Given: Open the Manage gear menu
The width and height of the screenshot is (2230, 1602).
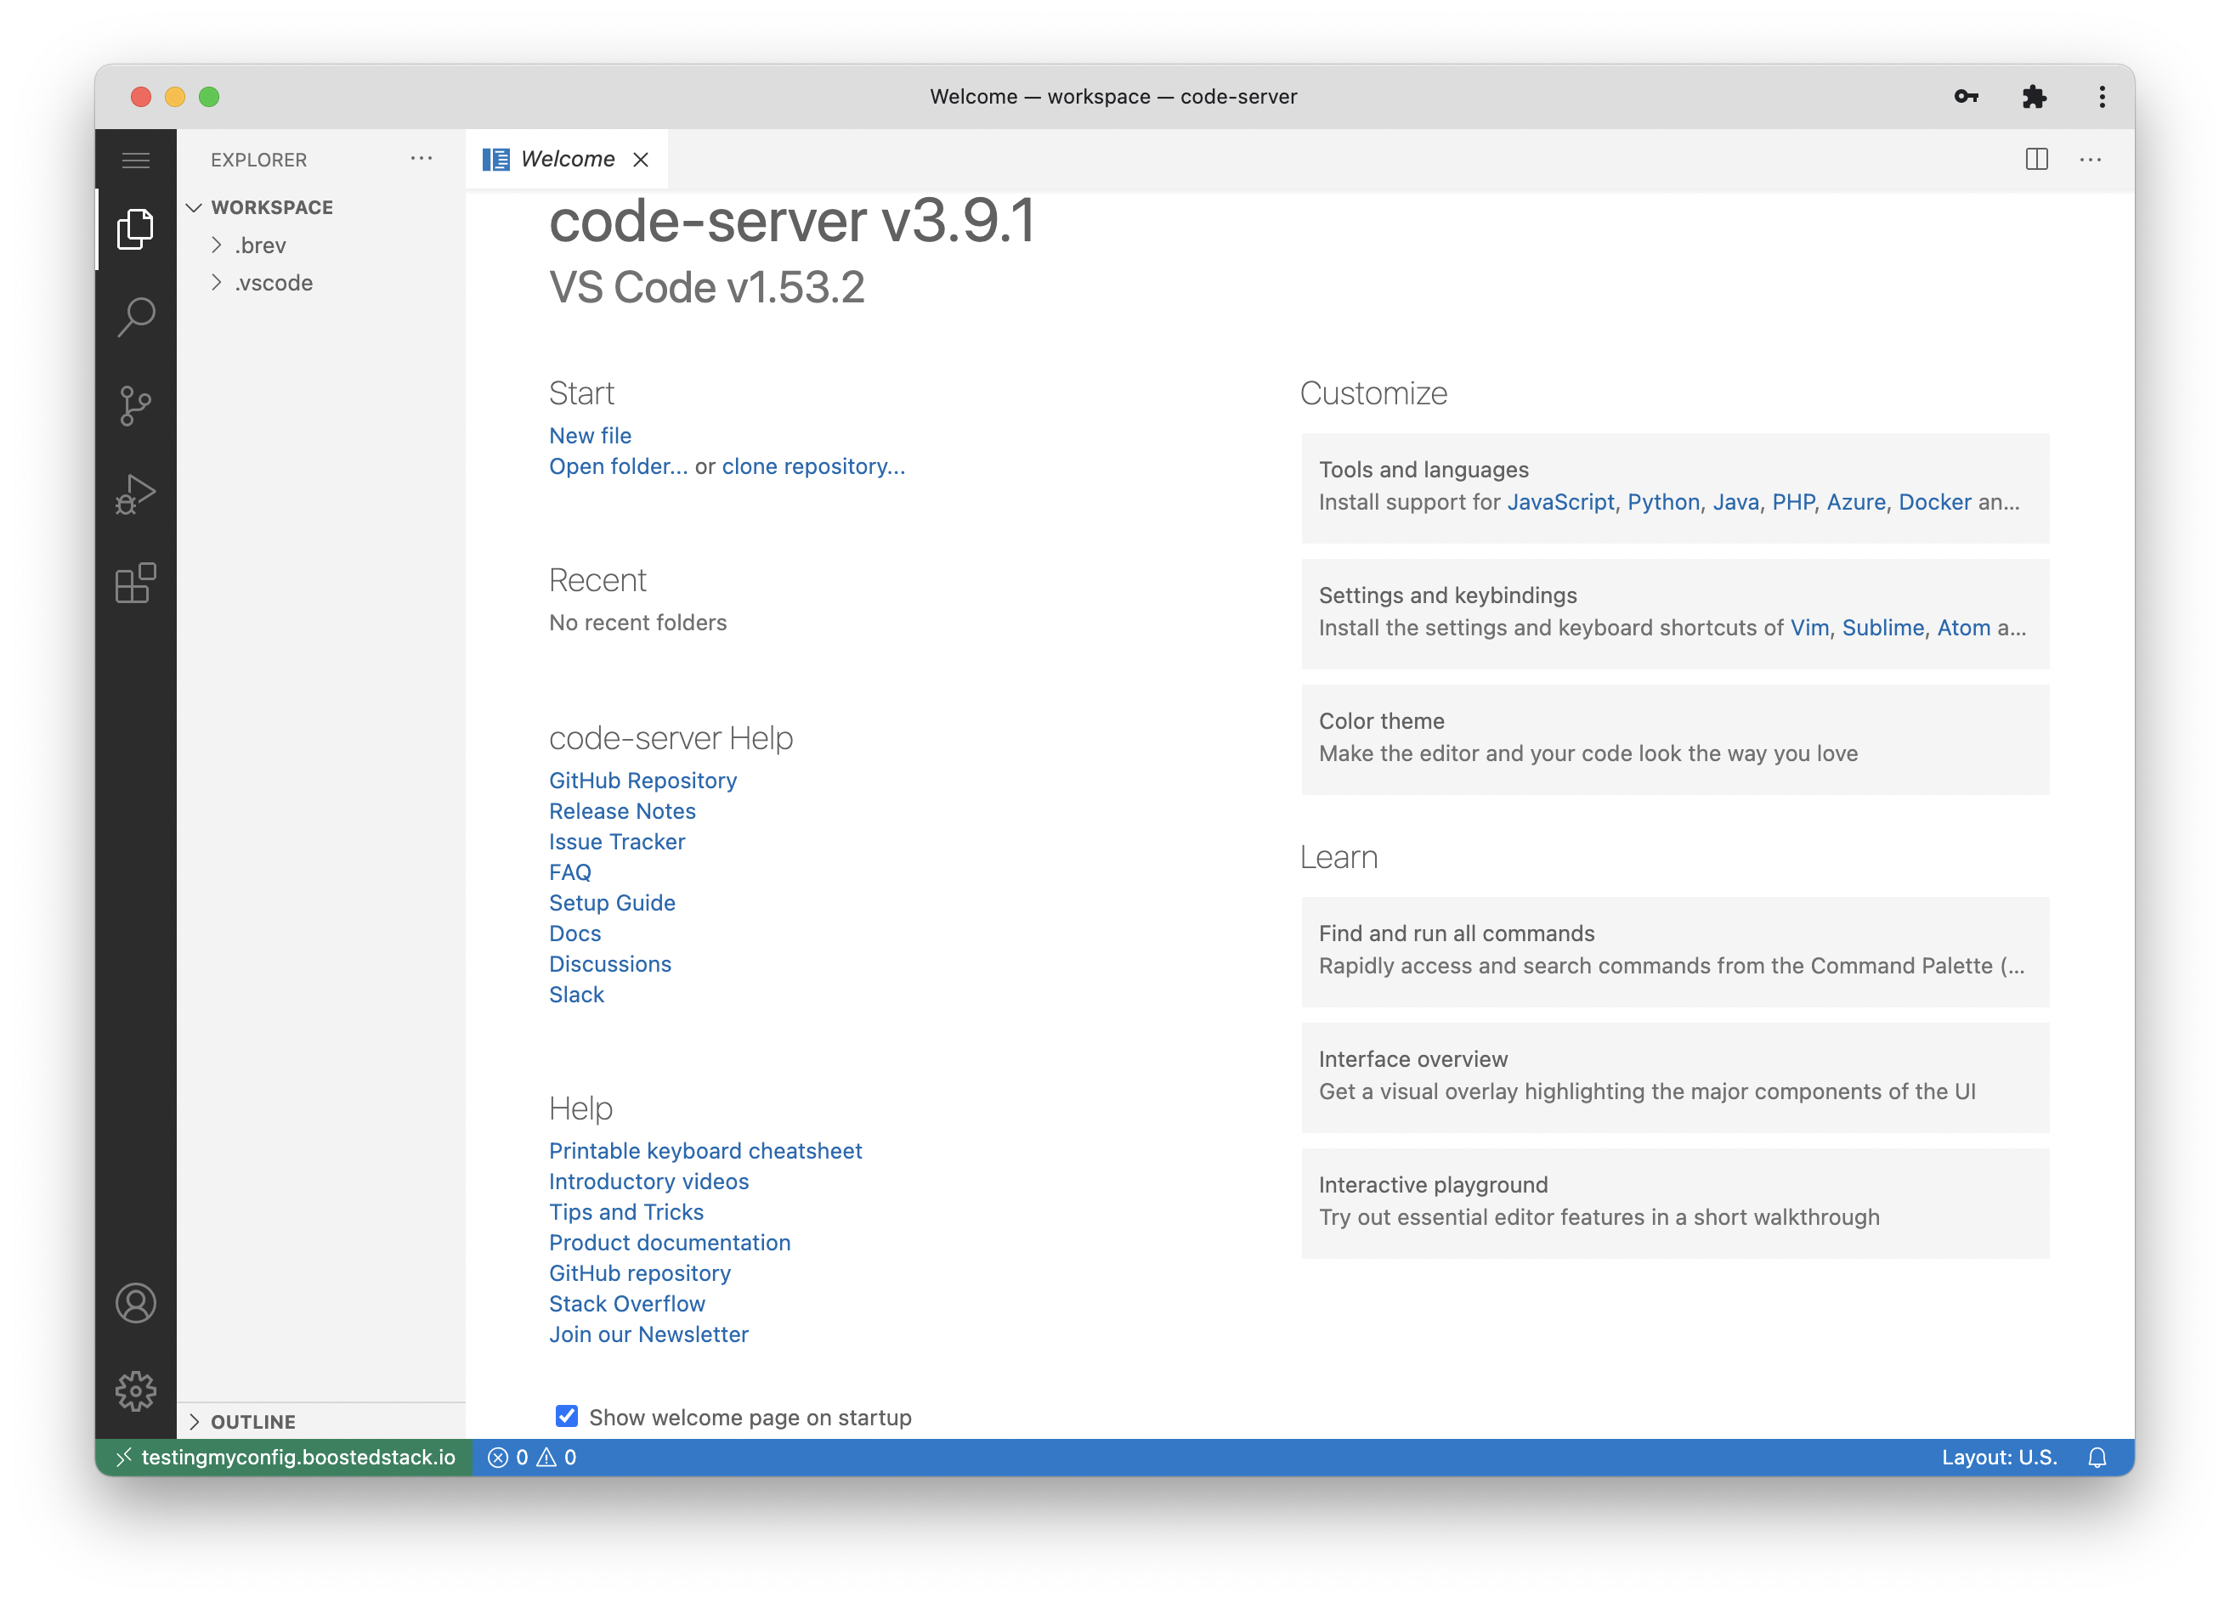Looking at the screenshot, I should coord(136,1390).
